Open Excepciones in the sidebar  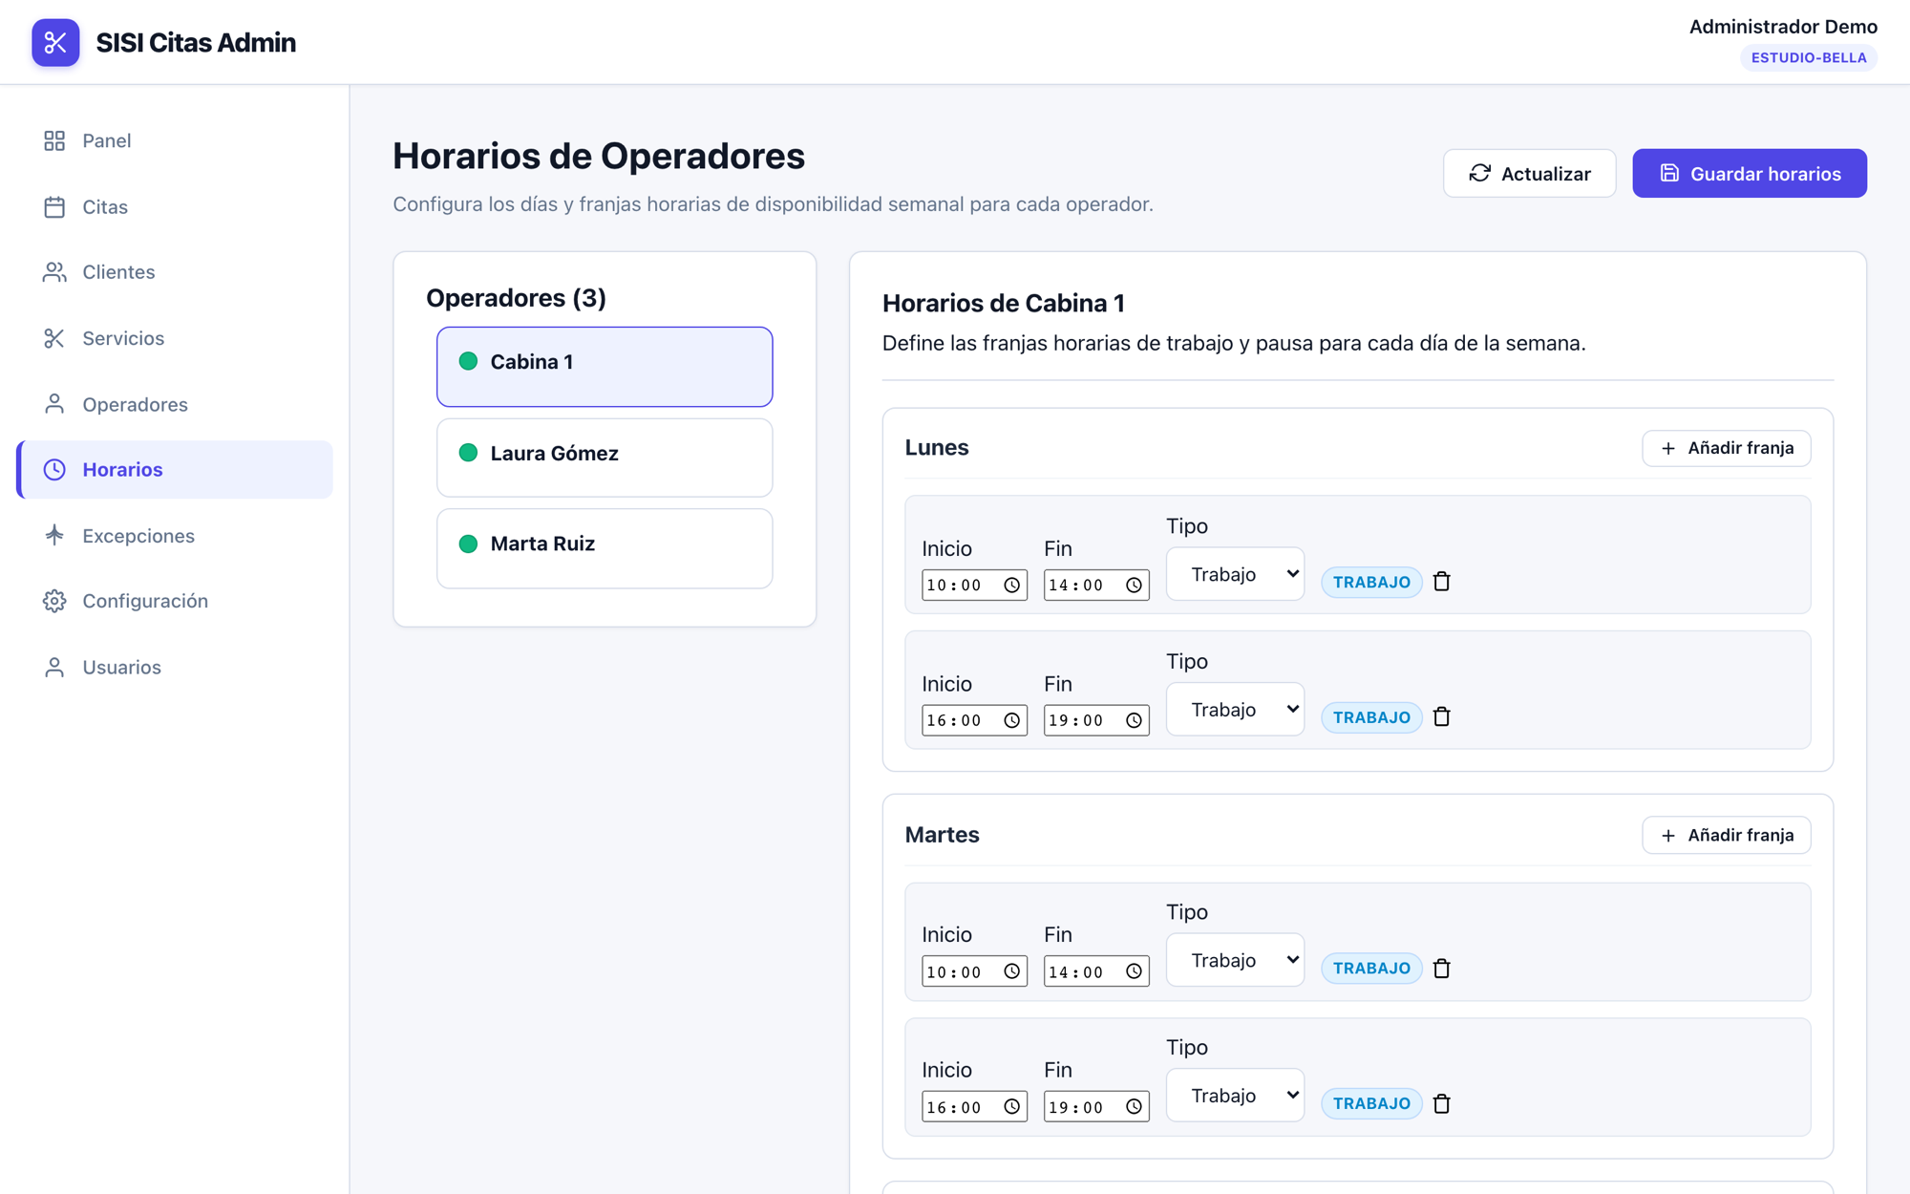(175, 535)
